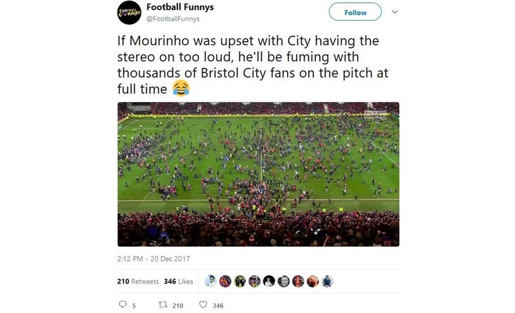The image size is (515, 313).
Task: Open the @FootballFunnys handle link
Action: pos(173,19)
